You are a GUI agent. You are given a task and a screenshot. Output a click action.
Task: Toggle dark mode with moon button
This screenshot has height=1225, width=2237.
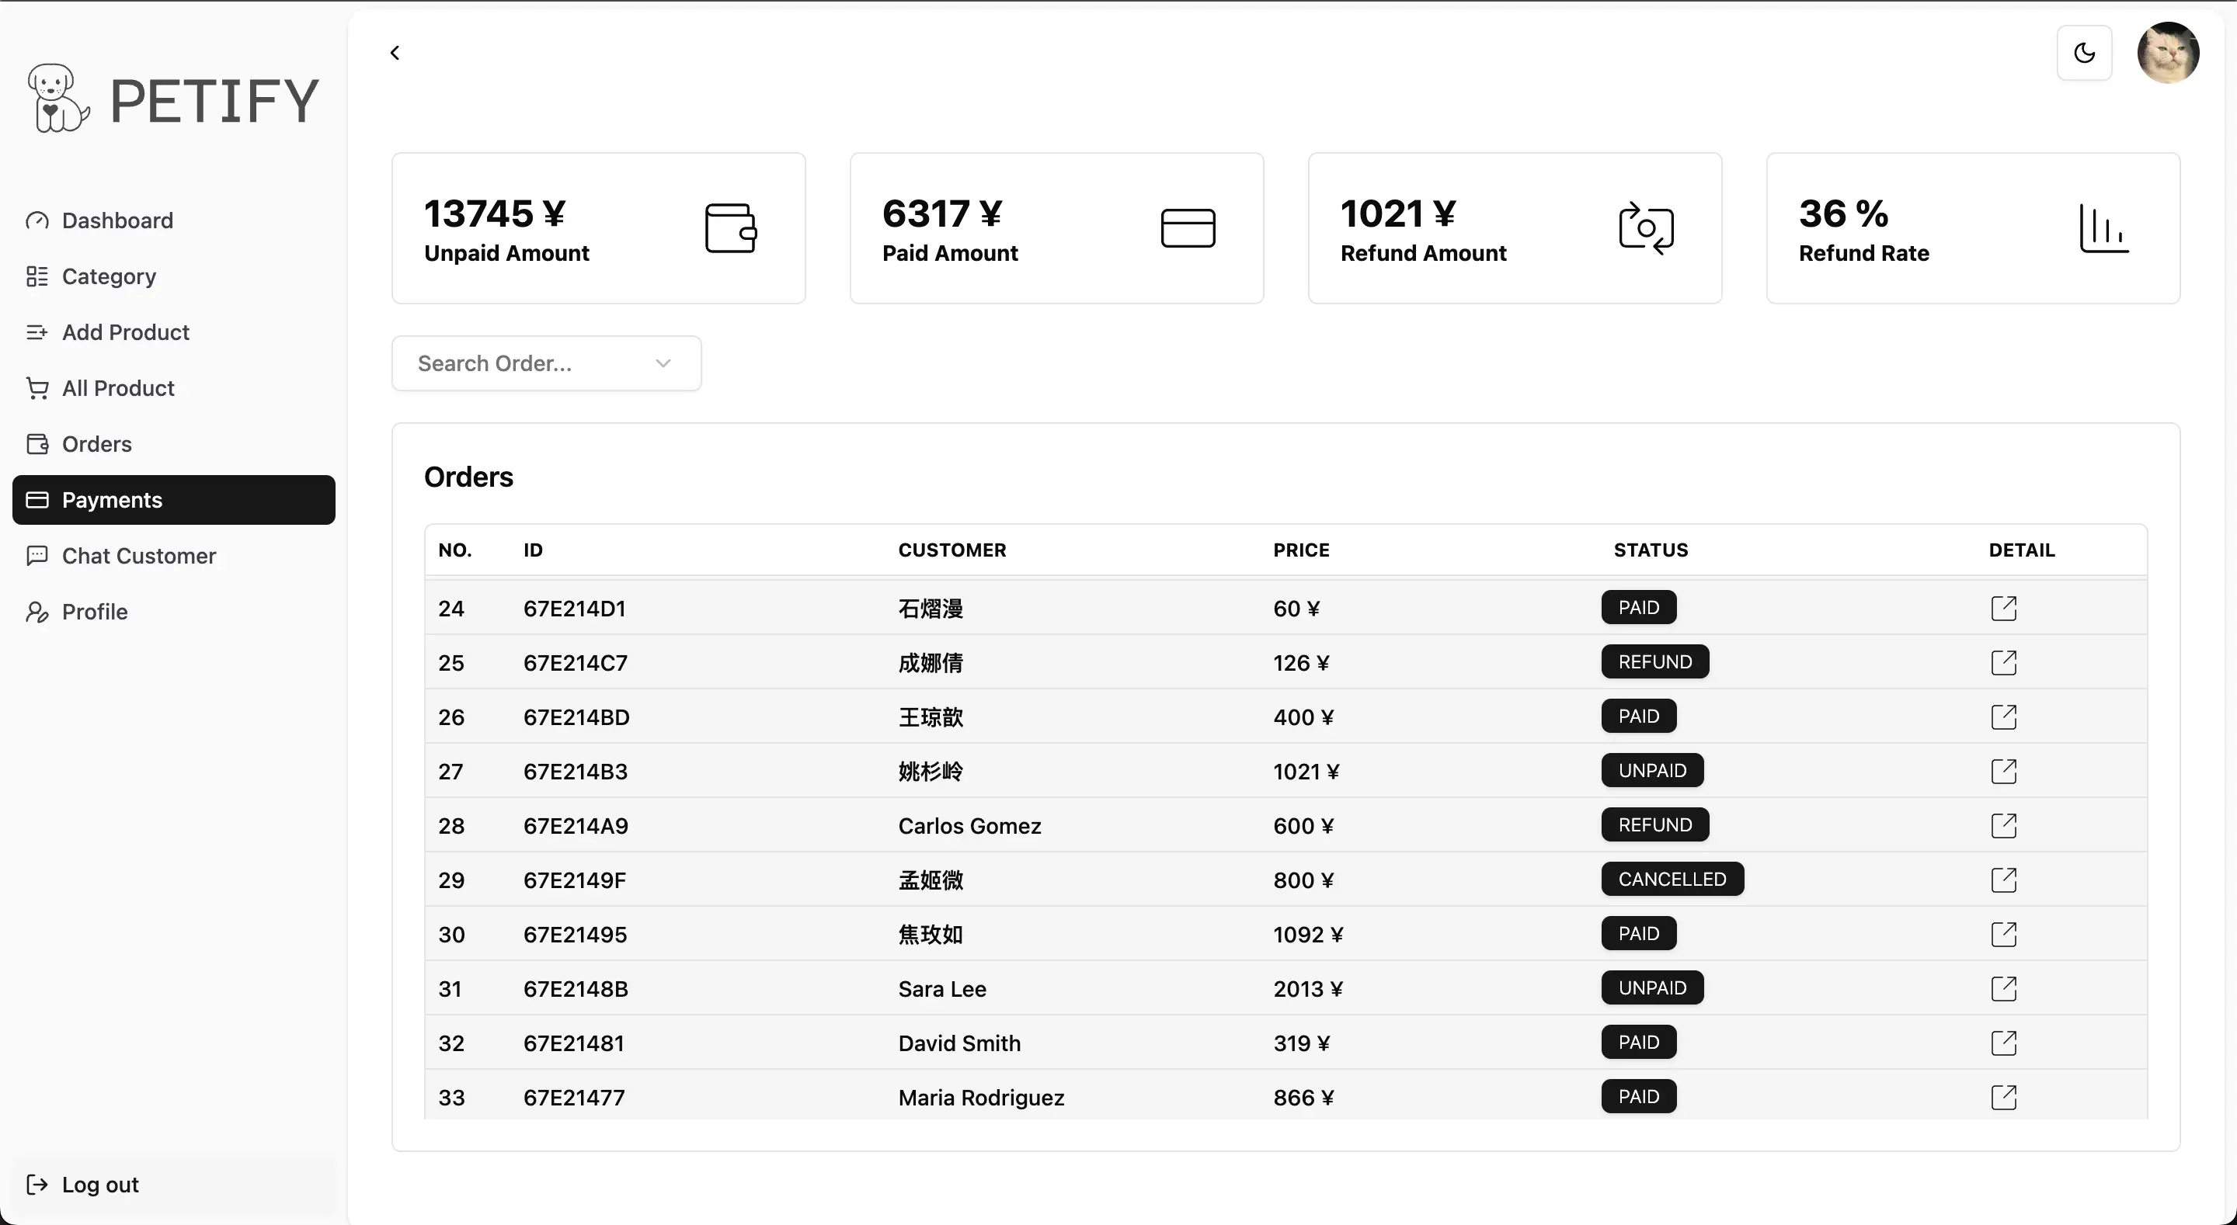coord(2084,53)
